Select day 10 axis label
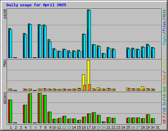 click(54, 127)
